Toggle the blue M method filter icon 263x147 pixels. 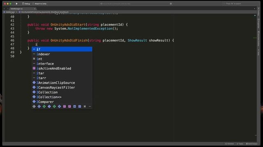(74, 106)
